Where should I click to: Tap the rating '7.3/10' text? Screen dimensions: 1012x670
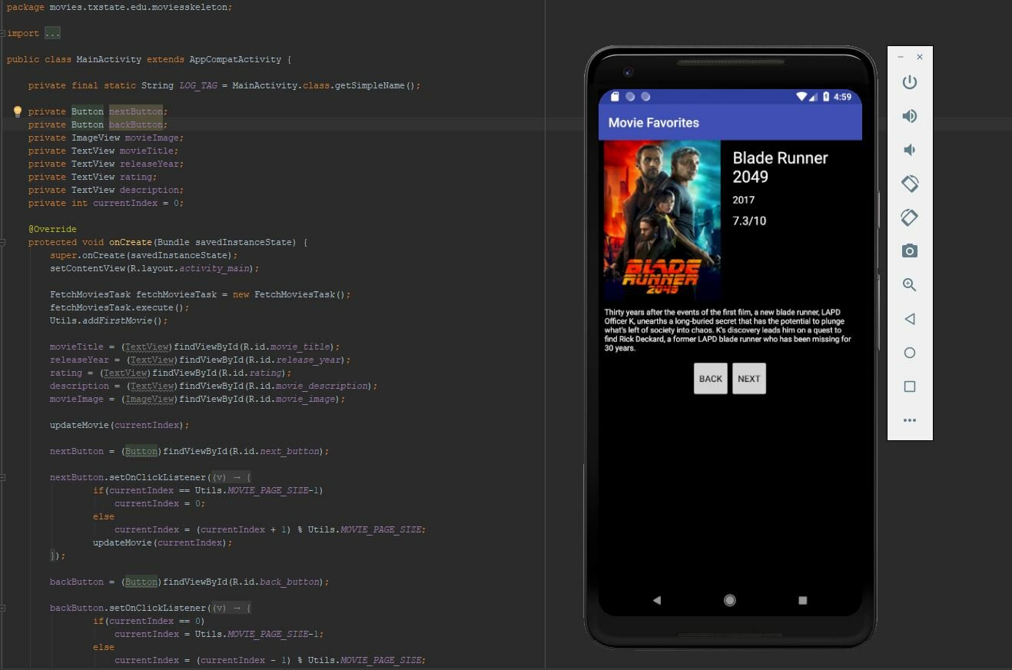click(749, 221)
